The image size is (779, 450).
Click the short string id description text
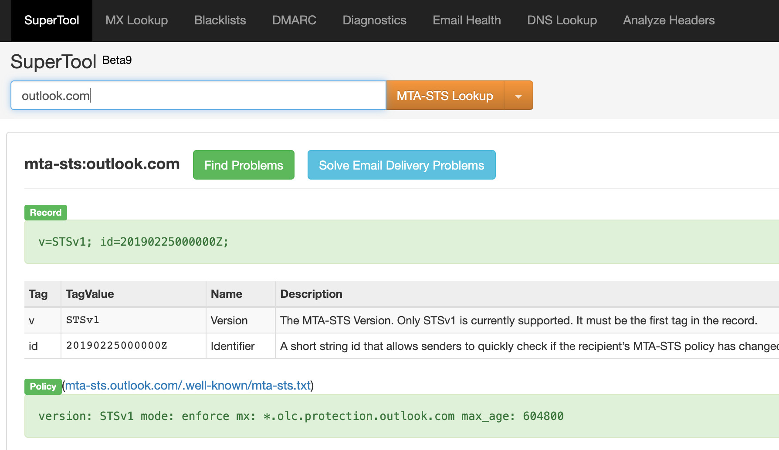pyautogui.click(x=529, y=346)
